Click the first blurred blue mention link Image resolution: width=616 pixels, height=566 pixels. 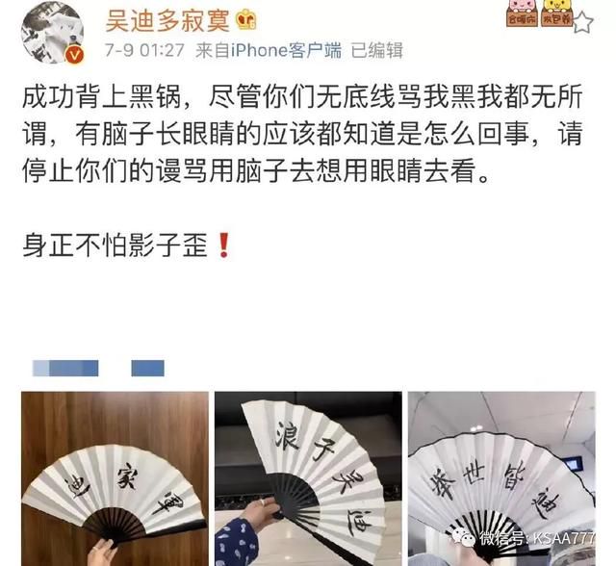point(65,368)
